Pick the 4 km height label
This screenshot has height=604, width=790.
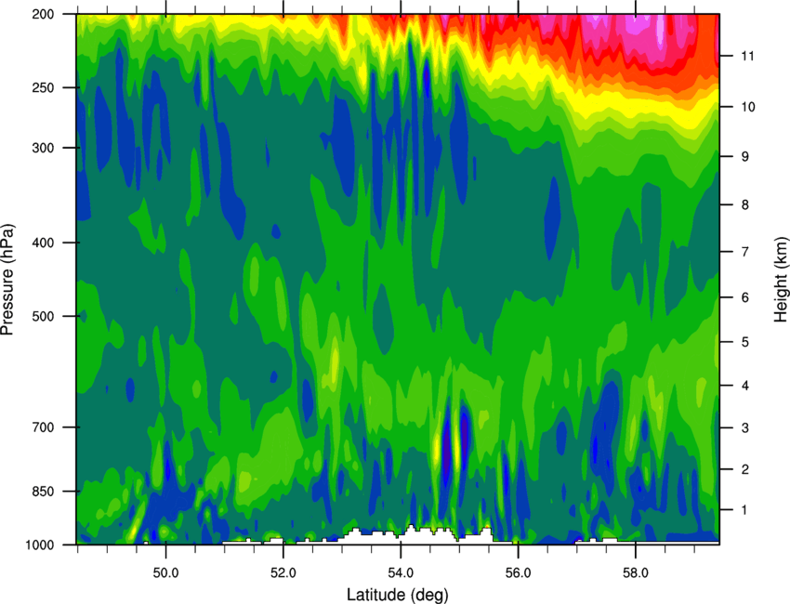(744, 386)
